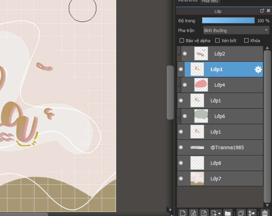
Task: Open settings gear on highlighted Lớp1
Action: click(x=258, y=69)
